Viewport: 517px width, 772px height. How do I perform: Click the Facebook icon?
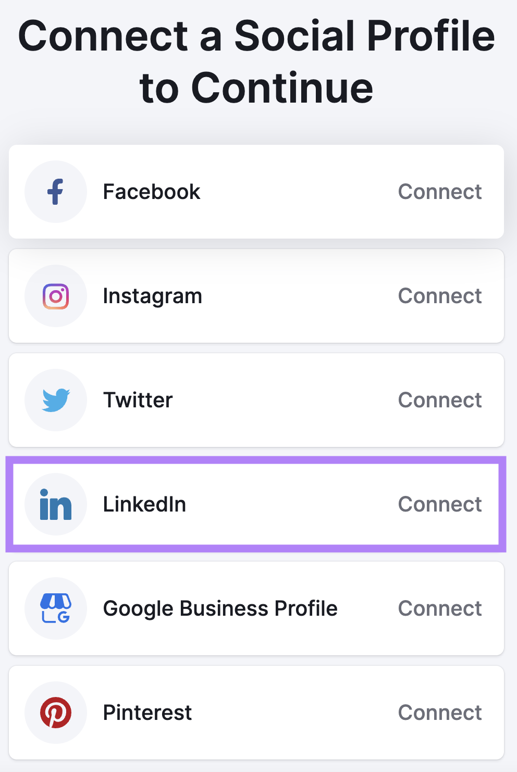pyautogui.click(x=56, y=191)
